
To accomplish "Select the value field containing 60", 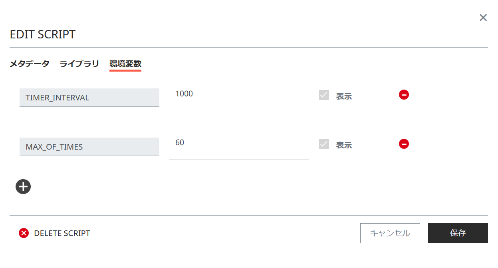I will tap(239, 146).
